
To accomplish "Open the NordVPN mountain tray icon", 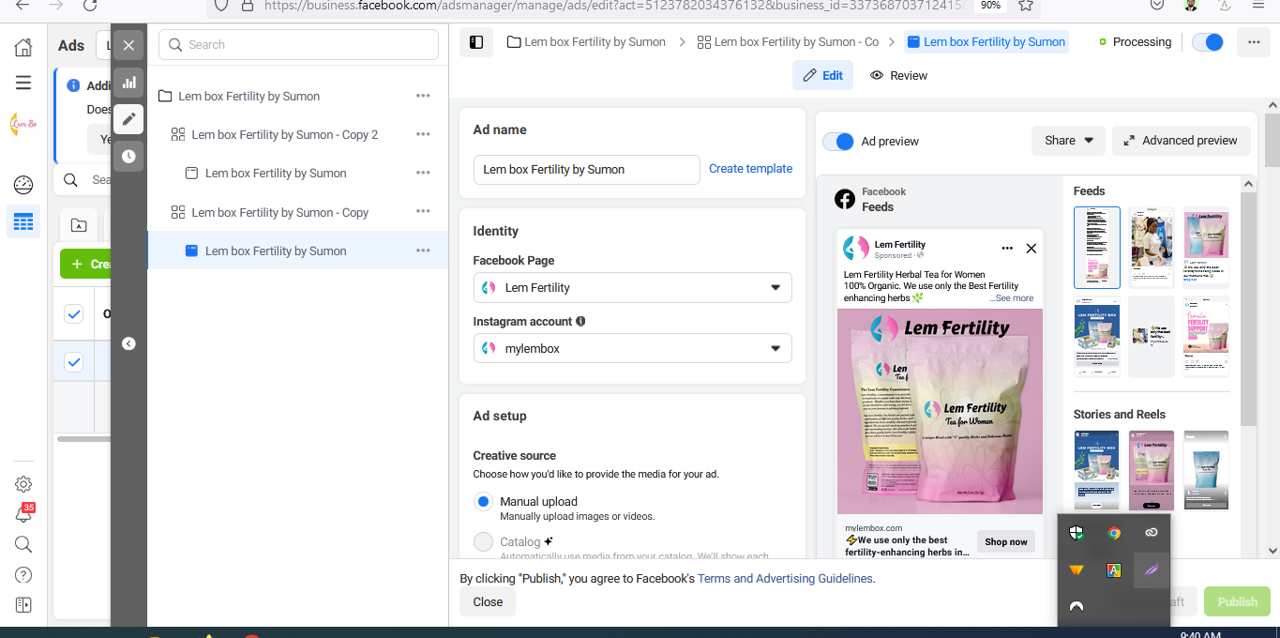I will [x=1077, y=607].
